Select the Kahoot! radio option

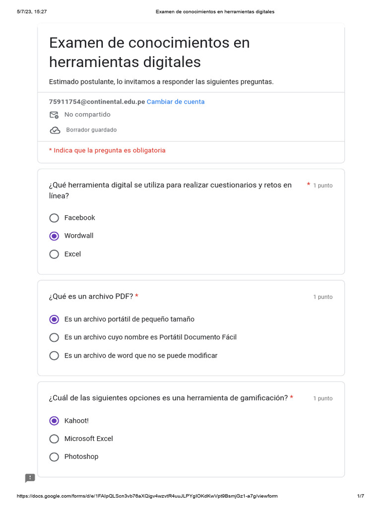pyautogui.click(x=55, y=421)
